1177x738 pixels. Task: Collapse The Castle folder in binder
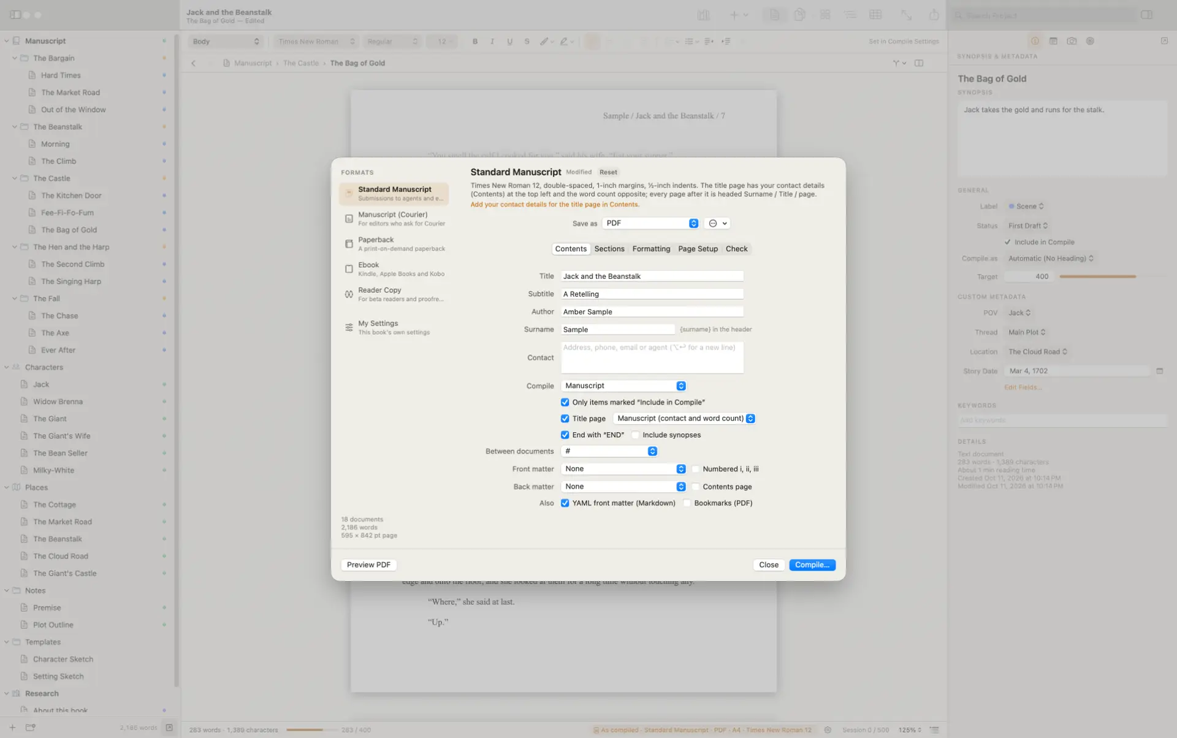(x=15, y=178)
